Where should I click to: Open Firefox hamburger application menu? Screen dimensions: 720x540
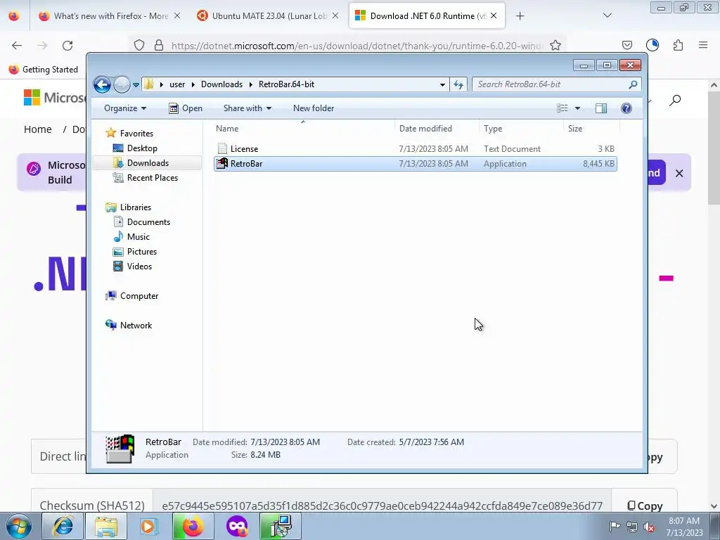tap(703, 45)
